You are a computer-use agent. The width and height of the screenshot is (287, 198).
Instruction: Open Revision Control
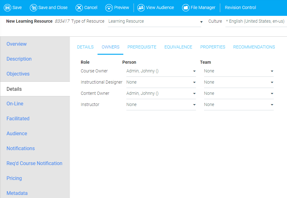coord(240,8)
